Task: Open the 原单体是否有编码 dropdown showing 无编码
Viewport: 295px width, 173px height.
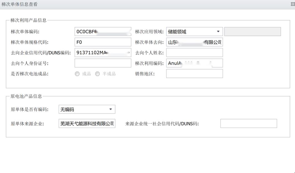Action: click(87, 109)
